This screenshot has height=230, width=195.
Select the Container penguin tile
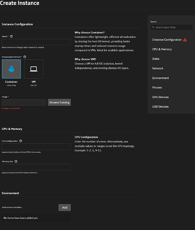[11, 69]
